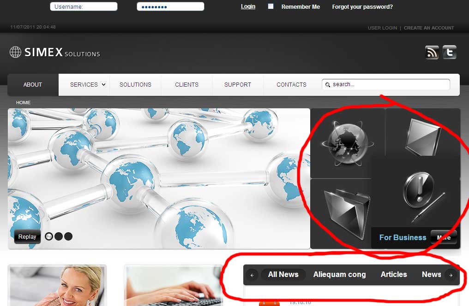Click Forgot your password link

pos(362,6)
